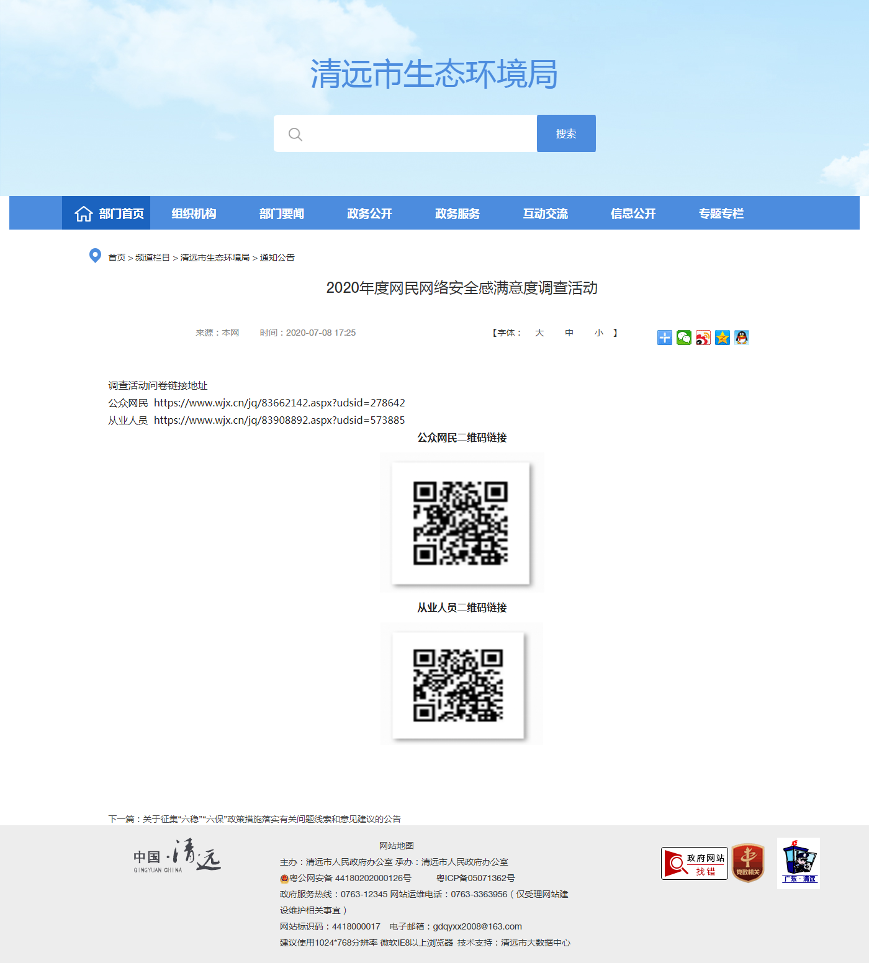This screenshot has height=963, width=869.
Task: Click the 公众网民二维码链接 heading
Action: click(462, 437)
